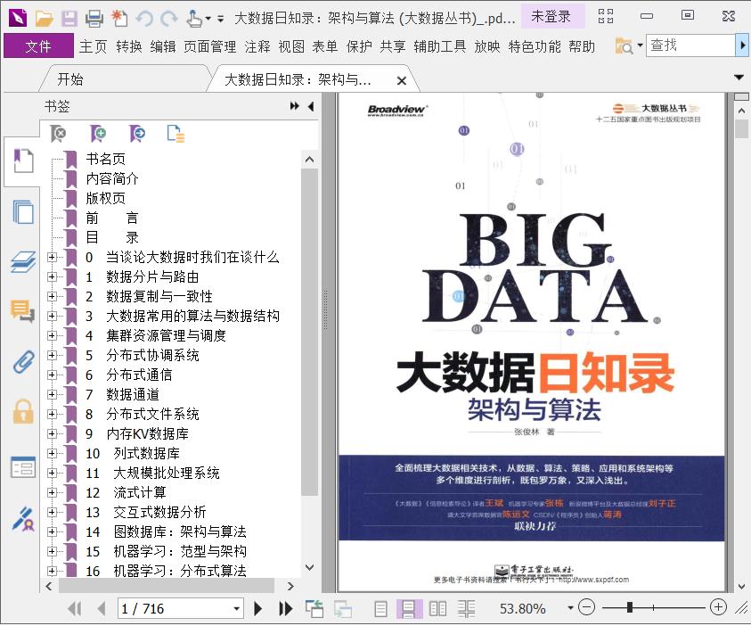This screenshot has width=751, height=626.
Task: Create a new document with the star page icon
Action: coord(119,18)
